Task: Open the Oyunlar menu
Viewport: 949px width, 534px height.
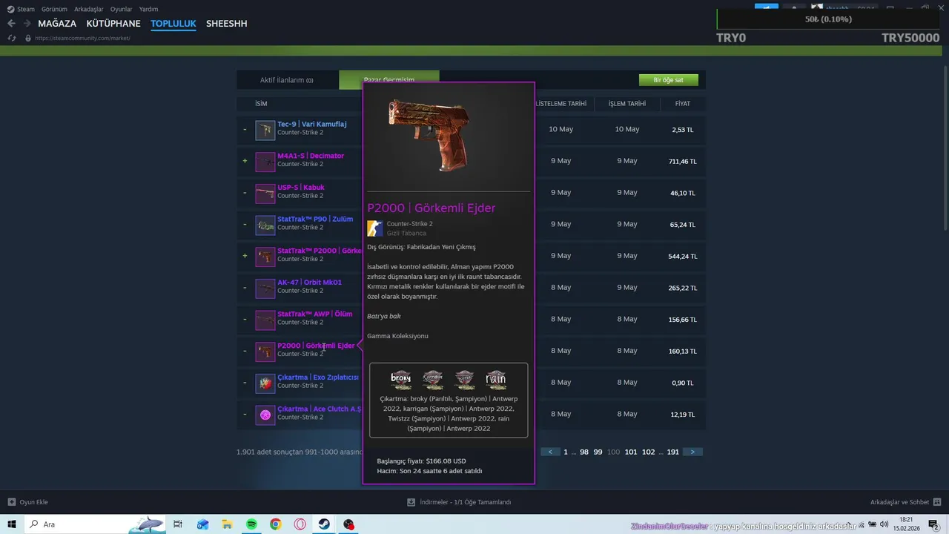Action: click(x=122, y=10)
